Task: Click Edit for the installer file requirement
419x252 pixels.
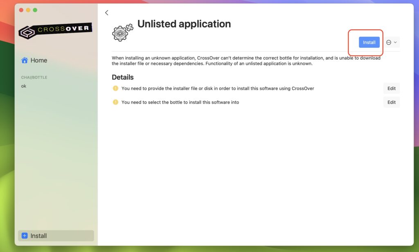Action: [391, 88]
